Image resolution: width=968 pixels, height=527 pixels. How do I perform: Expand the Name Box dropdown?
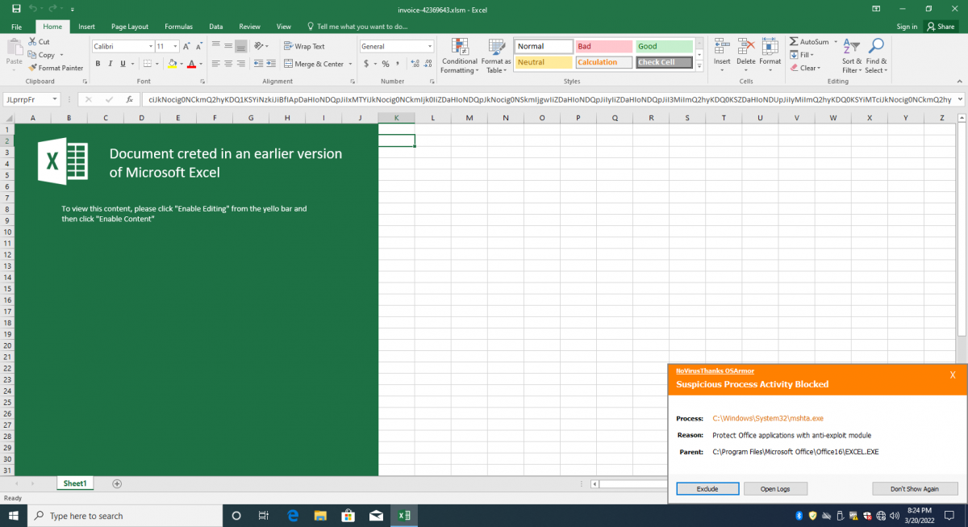pos(55,99)
